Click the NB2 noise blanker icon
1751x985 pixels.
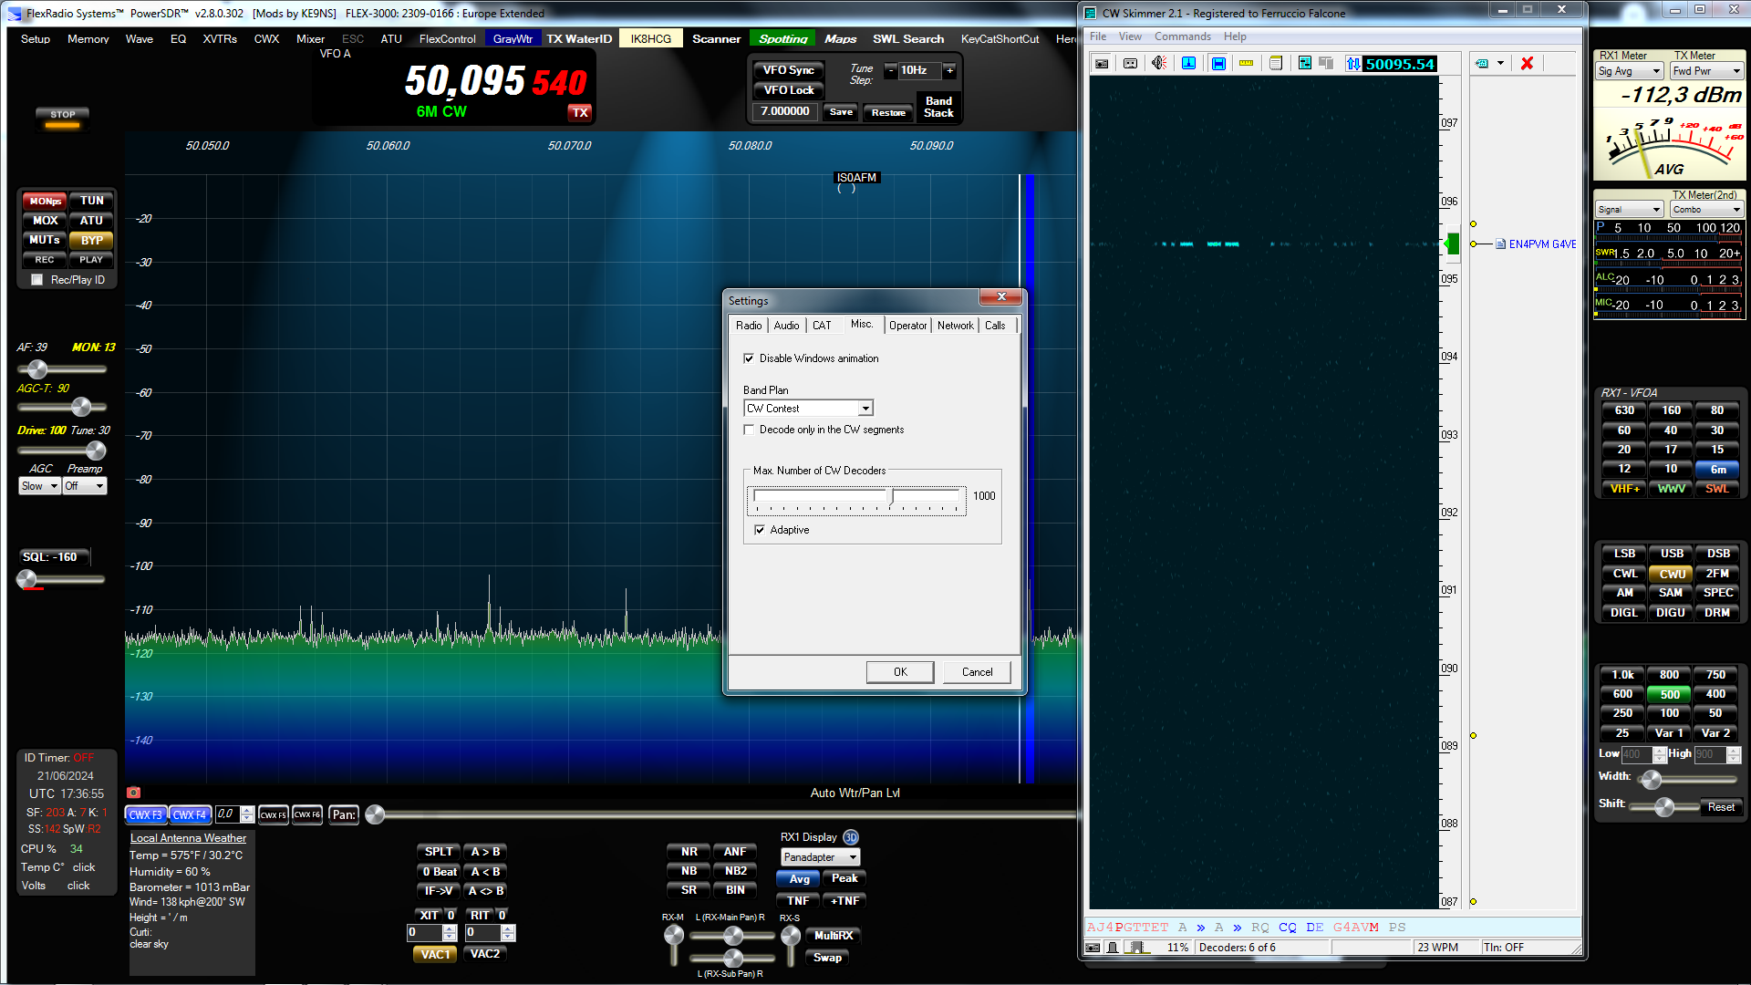coord(733,871)
